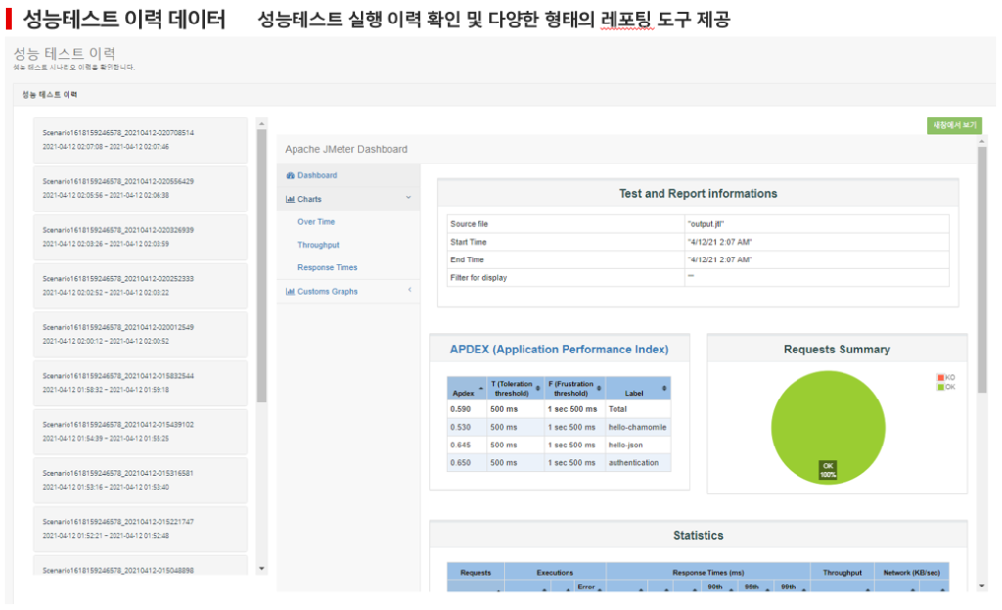Open the Response Times charts submenu
Screen dimensions: 1002x610
[x=327, y=268]
